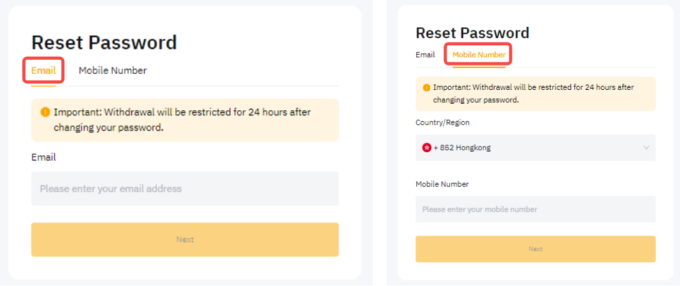Open the +852 Hongkong country code dropdown

click(x=535, y=148)
